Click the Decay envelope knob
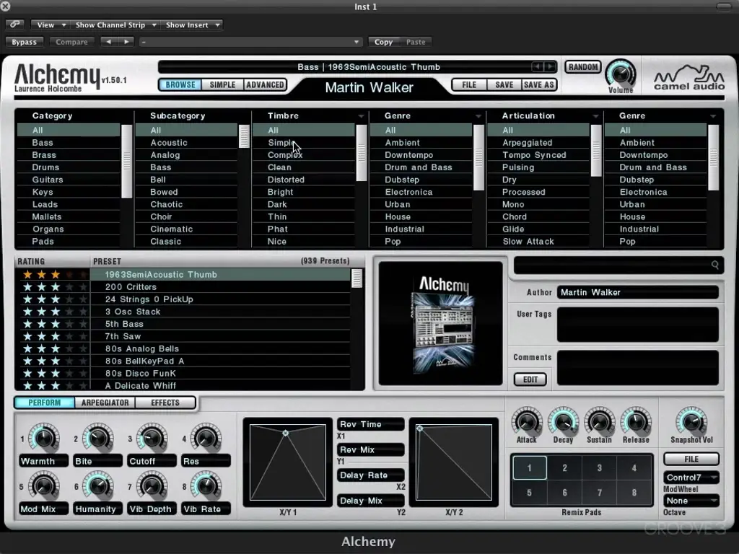Screen dimensions: 739x554 pyautogui.click(x=563, y=421)
